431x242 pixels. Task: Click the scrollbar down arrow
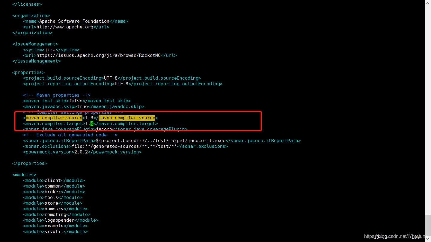428,239
